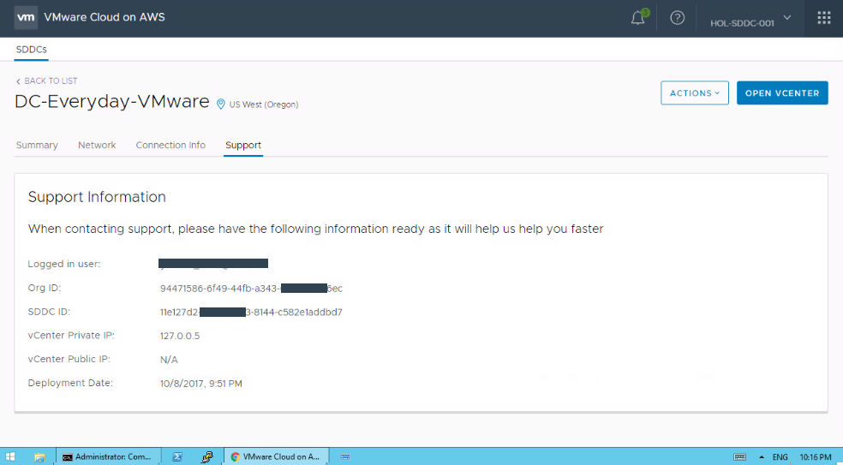Switch to VMware Cloud Chrome taskbar item

pos(277,457)
